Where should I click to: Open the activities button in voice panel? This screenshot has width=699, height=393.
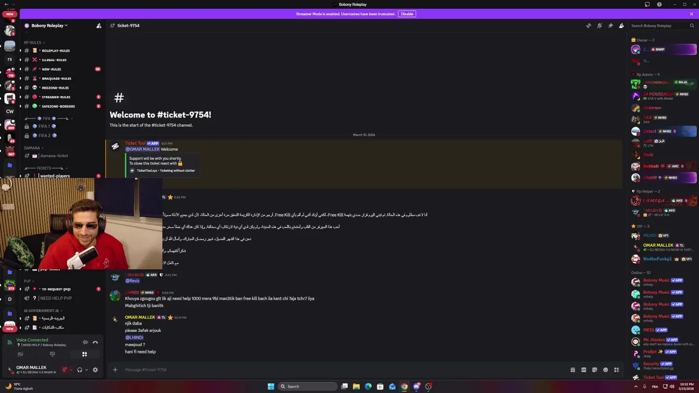(84, 354)
